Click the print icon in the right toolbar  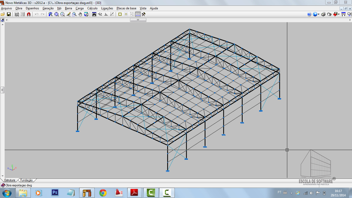click(323, 14)
